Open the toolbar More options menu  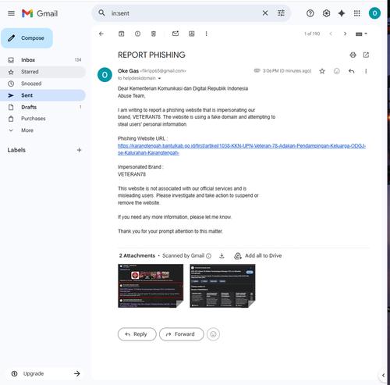[206, 34]
